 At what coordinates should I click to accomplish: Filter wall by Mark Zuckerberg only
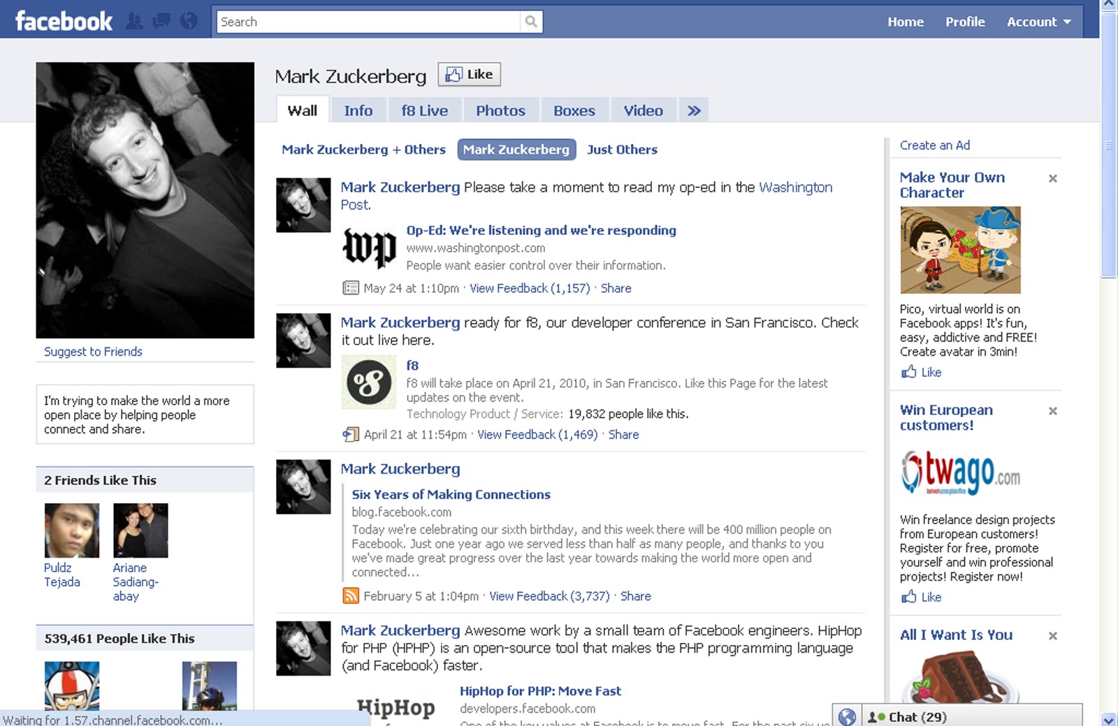(516, 150)
